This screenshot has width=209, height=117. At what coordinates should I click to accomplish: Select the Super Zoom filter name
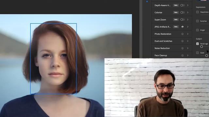coord(160,19)
